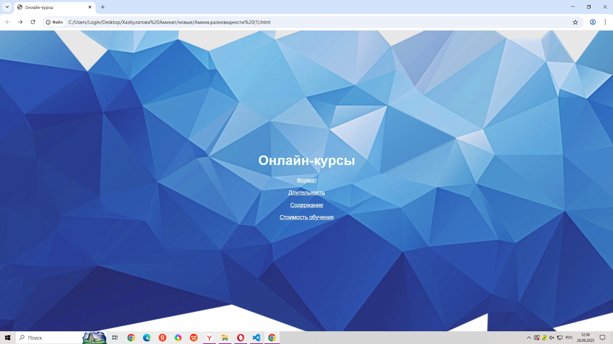The width and height of the screenshot is (613, 344).
Task: Toggle the muted volume tray icon
Action: point(552,338)
